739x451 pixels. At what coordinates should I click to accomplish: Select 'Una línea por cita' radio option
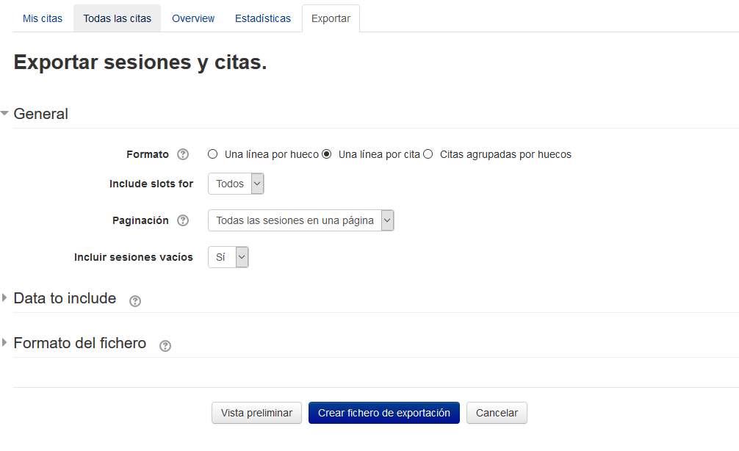pyautogui.click(x=327, y=154)
